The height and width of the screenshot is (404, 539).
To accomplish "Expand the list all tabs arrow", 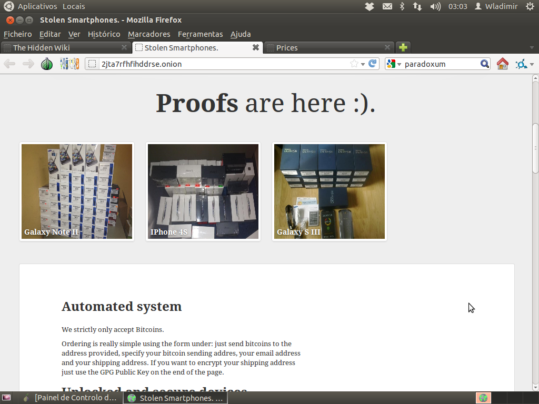I will [532, 48].
